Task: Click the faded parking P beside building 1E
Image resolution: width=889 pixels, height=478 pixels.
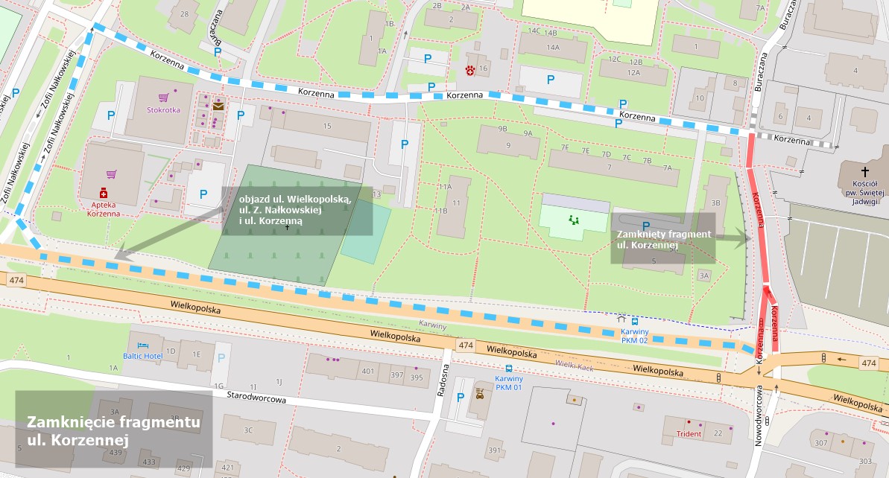Action: 221,357
